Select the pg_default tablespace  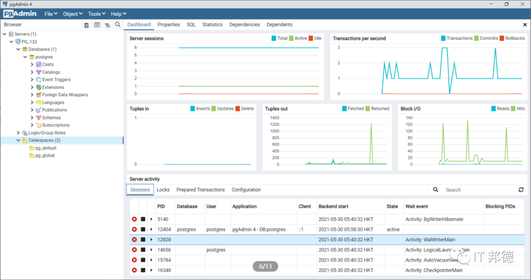[46, 148]
